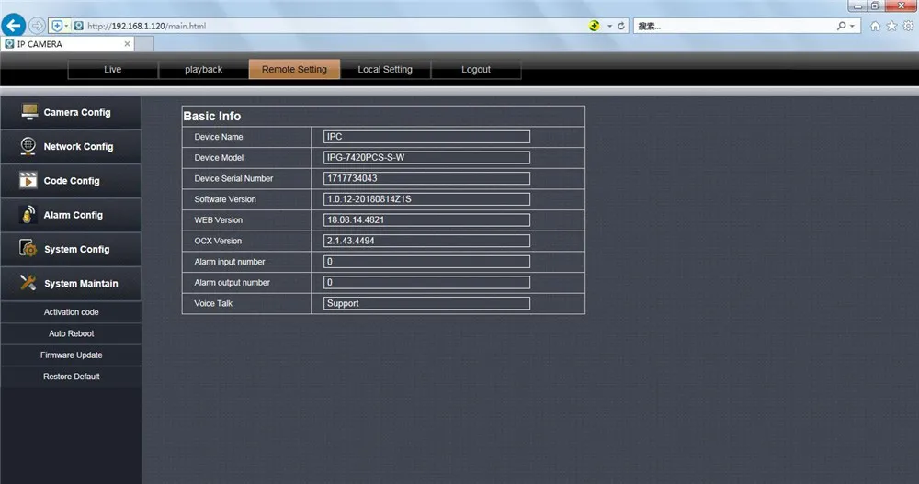Close the IP CAMERA tab
Viewport: 919px width, 484px height.
pos(127,44)
